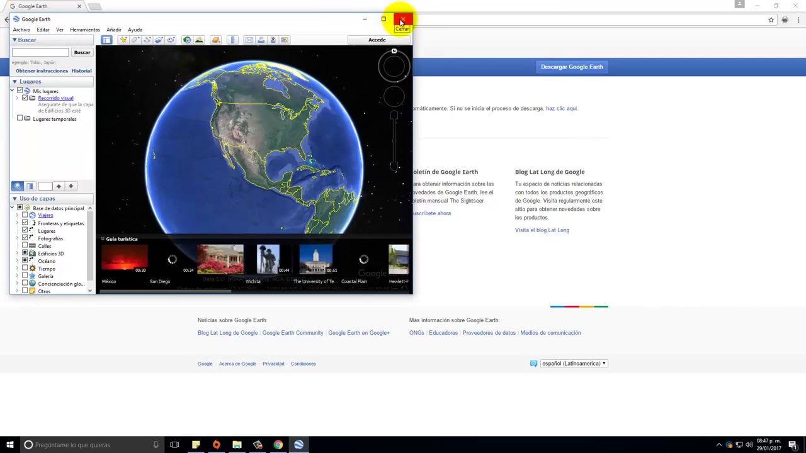
Task: Open the planet switcher icon
Action: (x=216, y=40)
